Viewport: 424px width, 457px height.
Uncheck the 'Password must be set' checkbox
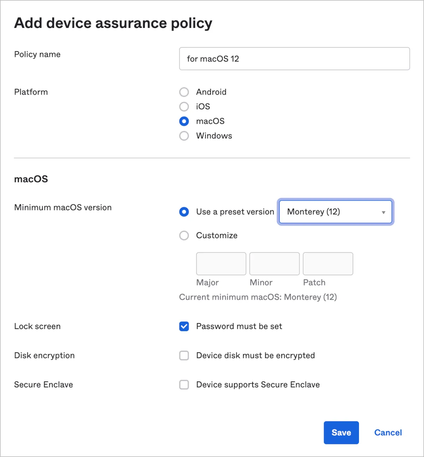pyautogui.click(x=184, y=326)
